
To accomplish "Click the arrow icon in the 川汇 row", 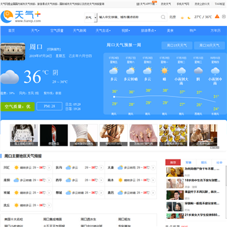I will 49,168.
